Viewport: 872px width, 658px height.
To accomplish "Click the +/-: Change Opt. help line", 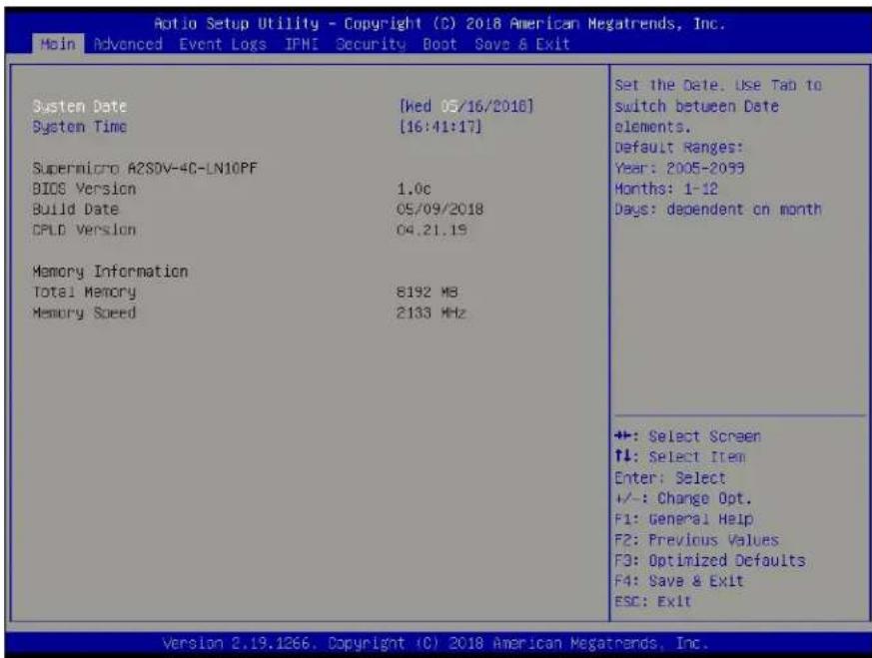I will pos(683,498).
